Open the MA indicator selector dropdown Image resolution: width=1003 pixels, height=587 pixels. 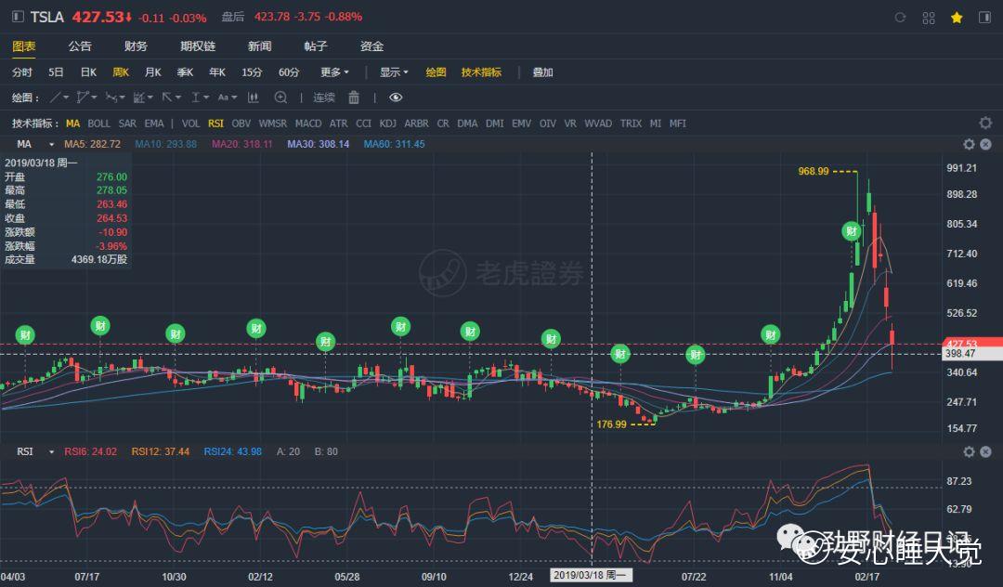(x=52, y=145)
